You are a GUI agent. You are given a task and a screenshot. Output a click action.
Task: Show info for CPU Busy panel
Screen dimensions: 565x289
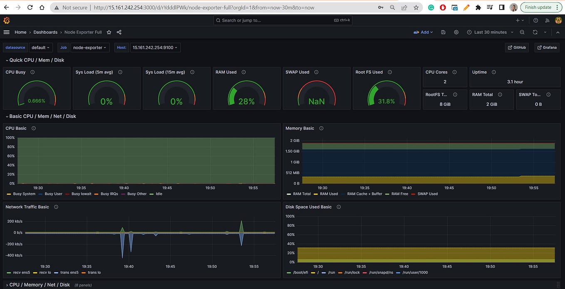(32, 72)
